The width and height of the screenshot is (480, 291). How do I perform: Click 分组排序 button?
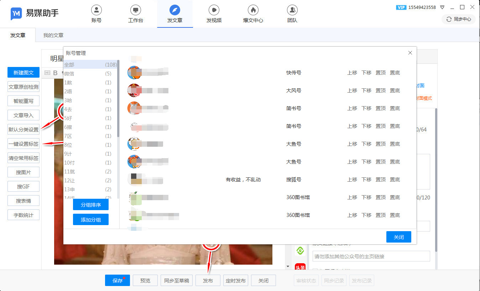click(x=90, y=205)
